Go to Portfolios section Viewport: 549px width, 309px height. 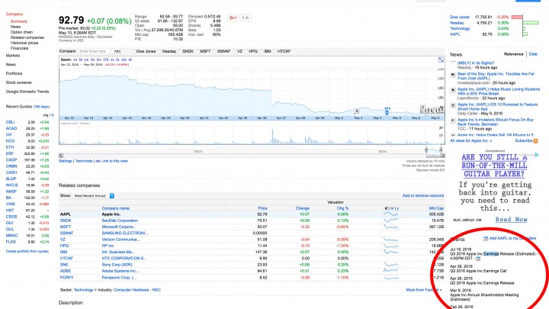[x=14, y=73]
